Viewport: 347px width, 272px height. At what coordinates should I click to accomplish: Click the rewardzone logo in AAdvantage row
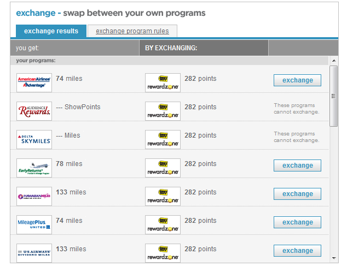point(163,82)
